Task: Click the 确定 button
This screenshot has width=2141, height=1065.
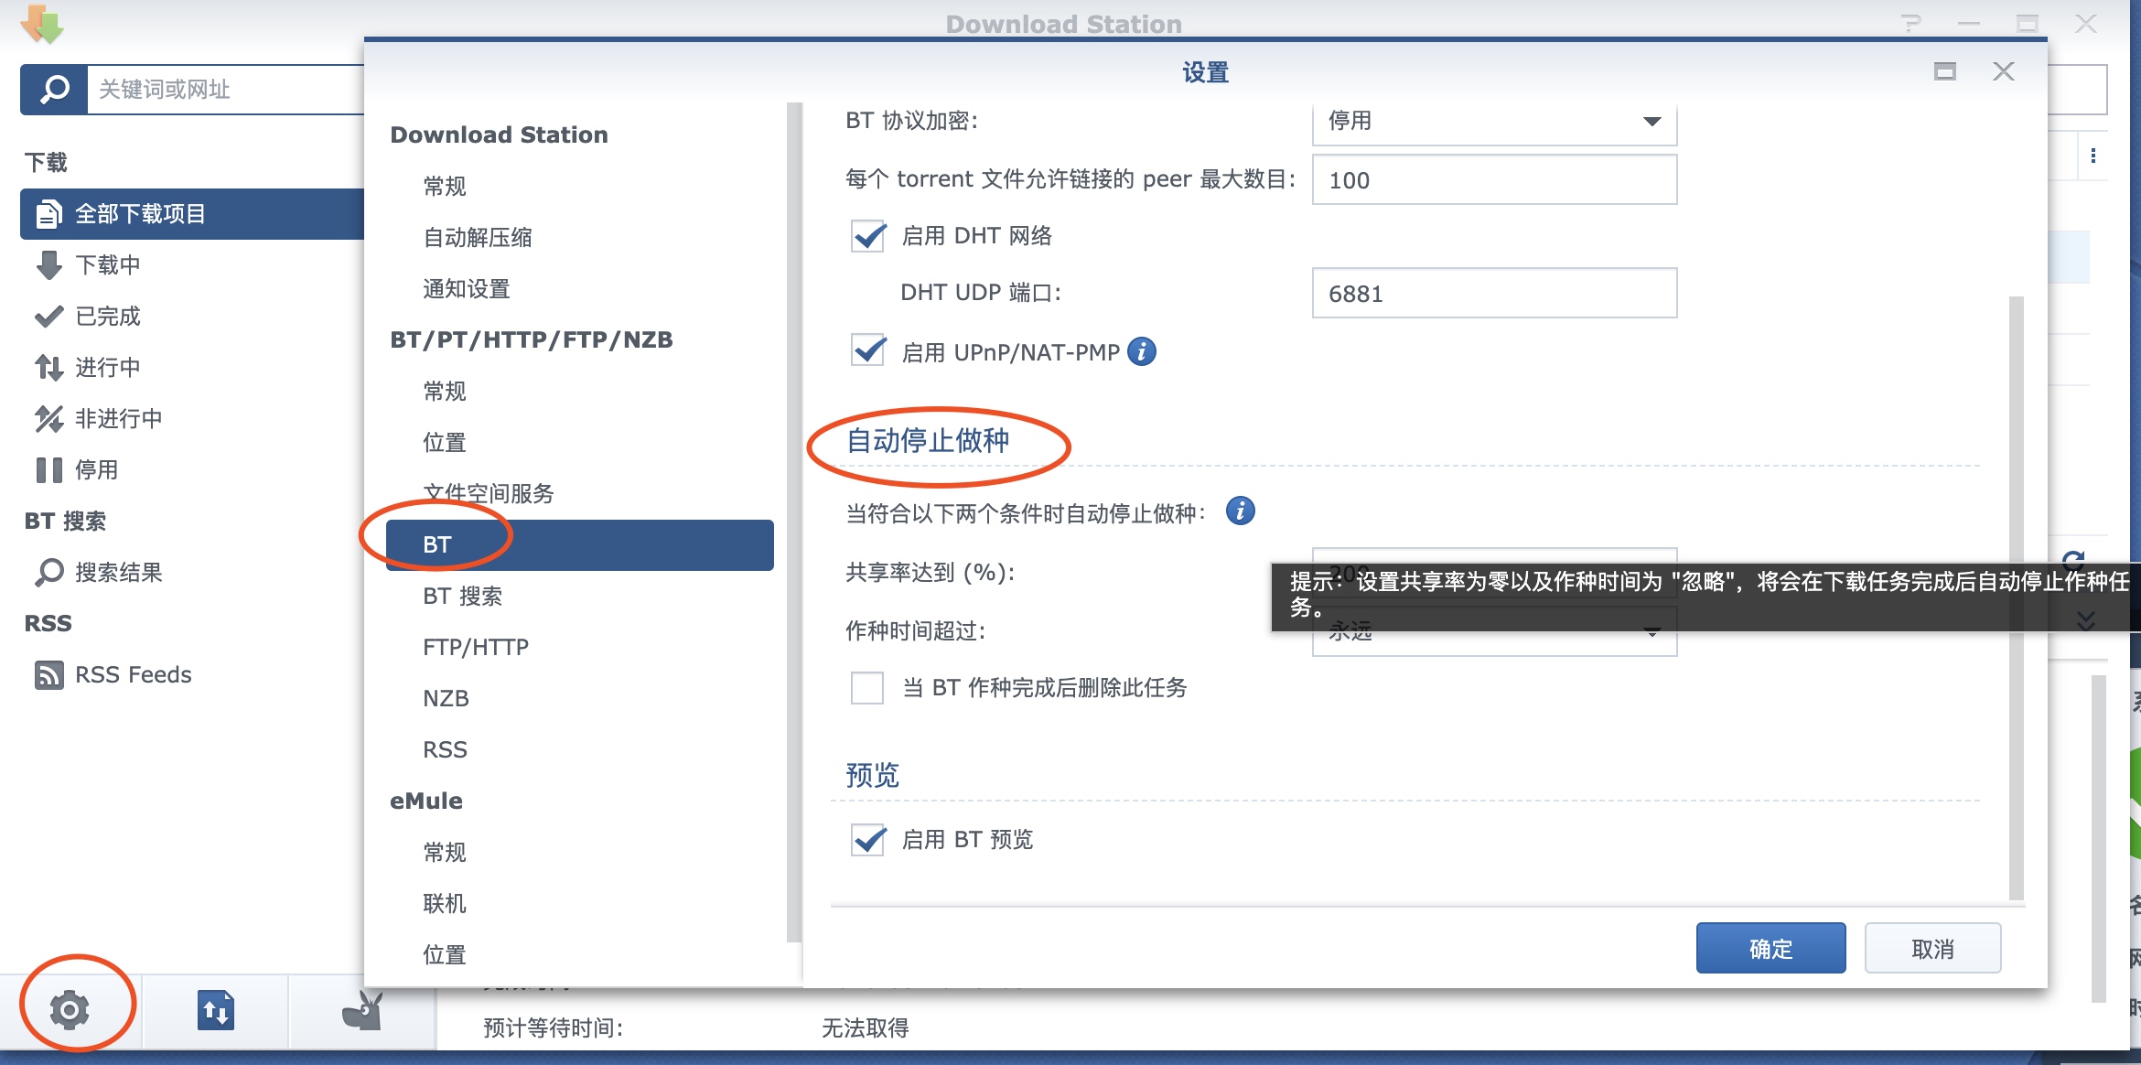Action: pos(1770,949)
